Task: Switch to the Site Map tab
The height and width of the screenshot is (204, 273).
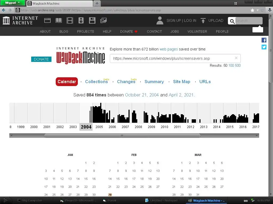Action: point(182,82)
